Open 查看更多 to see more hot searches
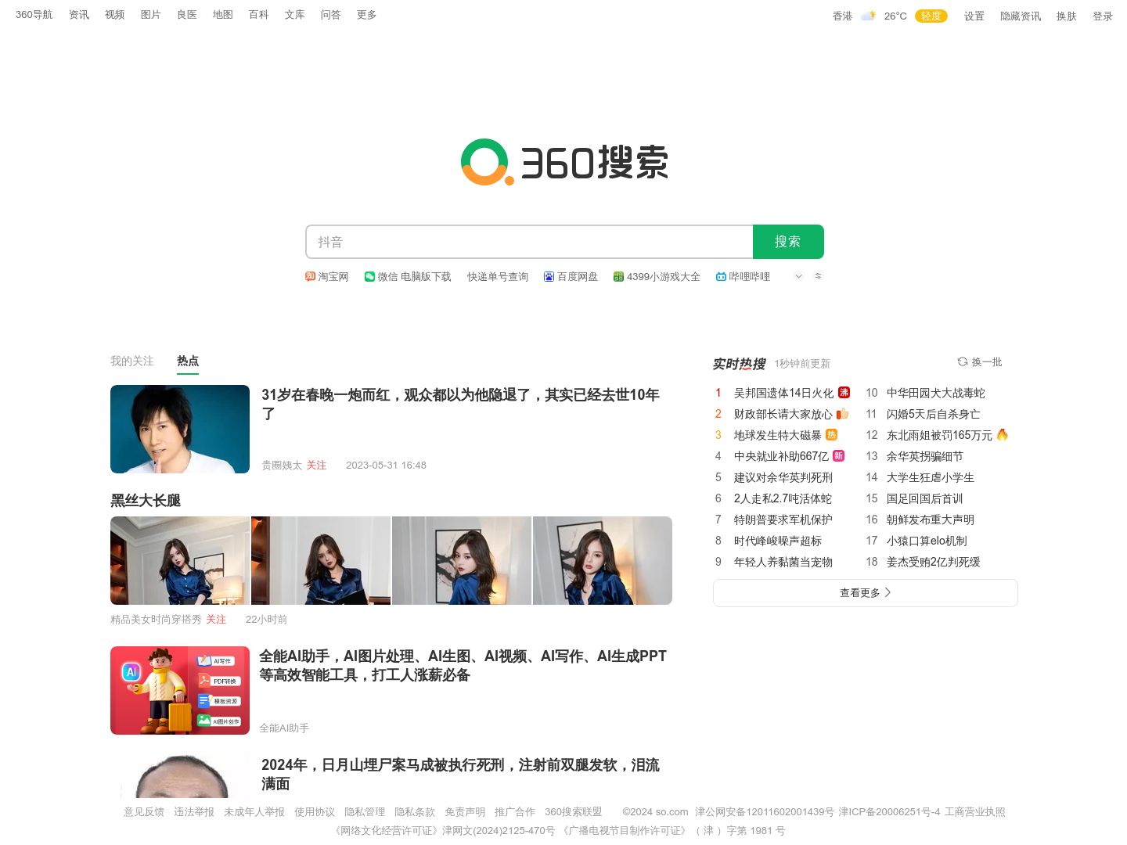This screenshot has height=845, width=1127. point(865,593)
